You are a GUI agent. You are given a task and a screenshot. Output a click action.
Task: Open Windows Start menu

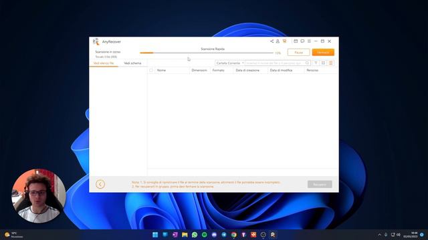pyautogui.click(x=155, y=235)
